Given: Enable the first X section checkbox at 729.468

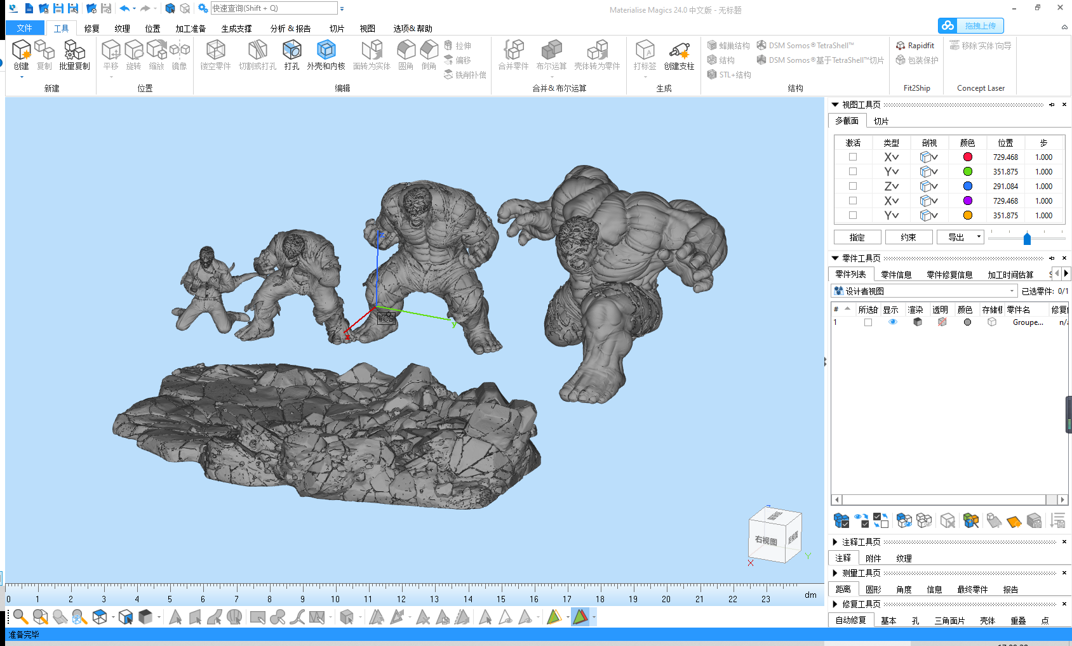Looking at the screenshot, I should [x=853, y=157].
